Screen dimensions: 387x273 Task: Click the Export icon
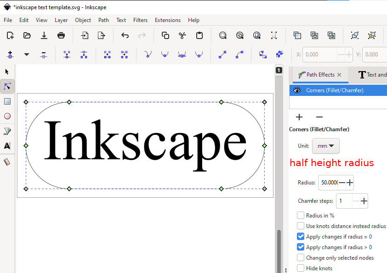102,35
